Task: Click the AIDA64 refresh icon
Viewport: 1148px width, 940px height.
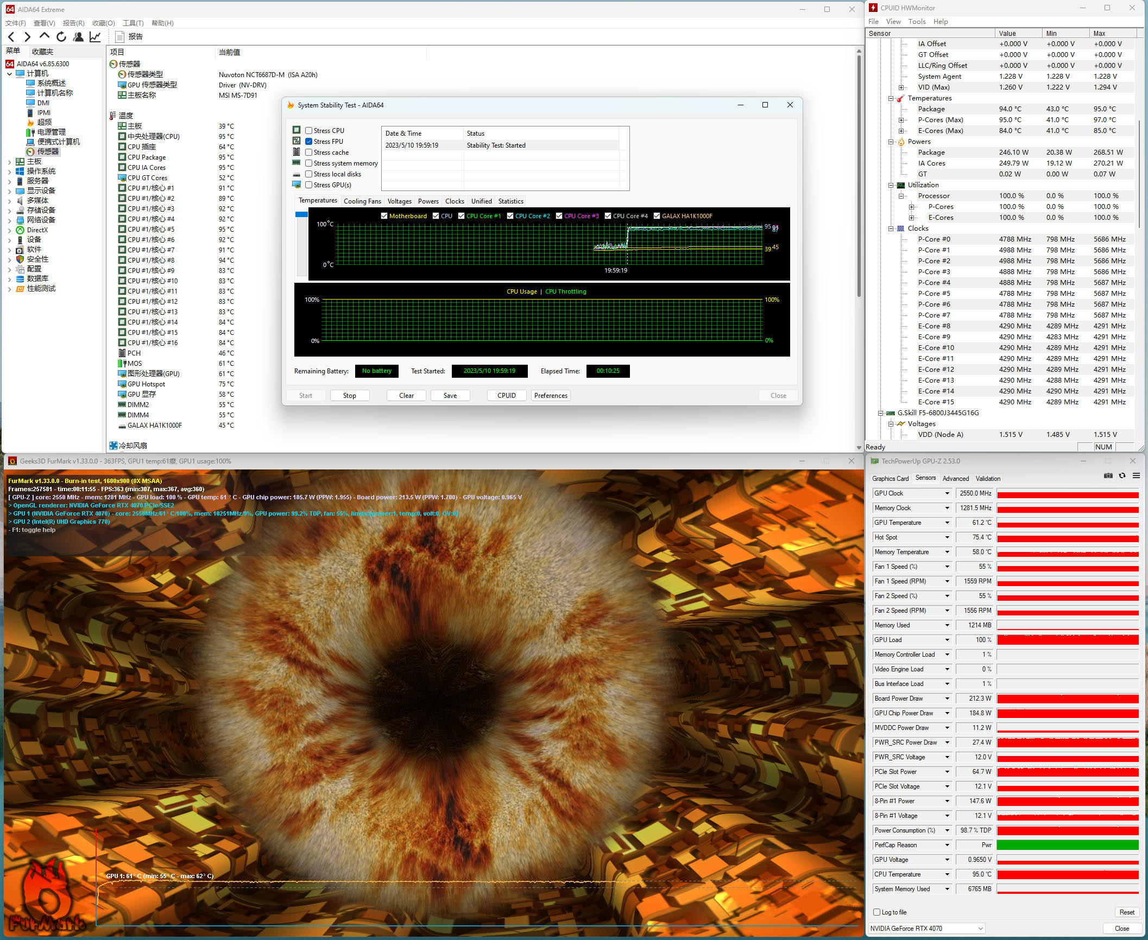Action: point(61,36)
